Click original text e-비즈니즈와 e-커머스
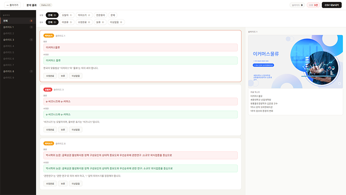 (141, 101)
